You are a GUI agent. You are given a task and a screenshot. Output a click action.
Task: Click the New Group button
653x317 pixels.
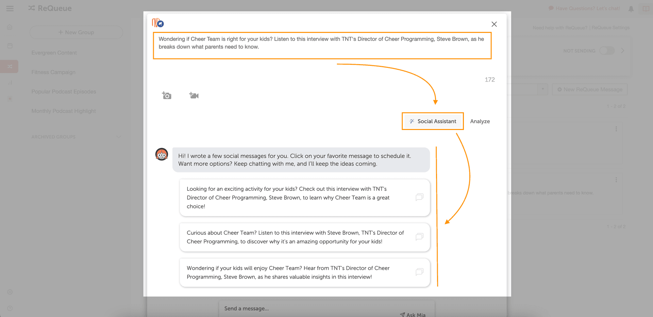click(x=76, y=32)
